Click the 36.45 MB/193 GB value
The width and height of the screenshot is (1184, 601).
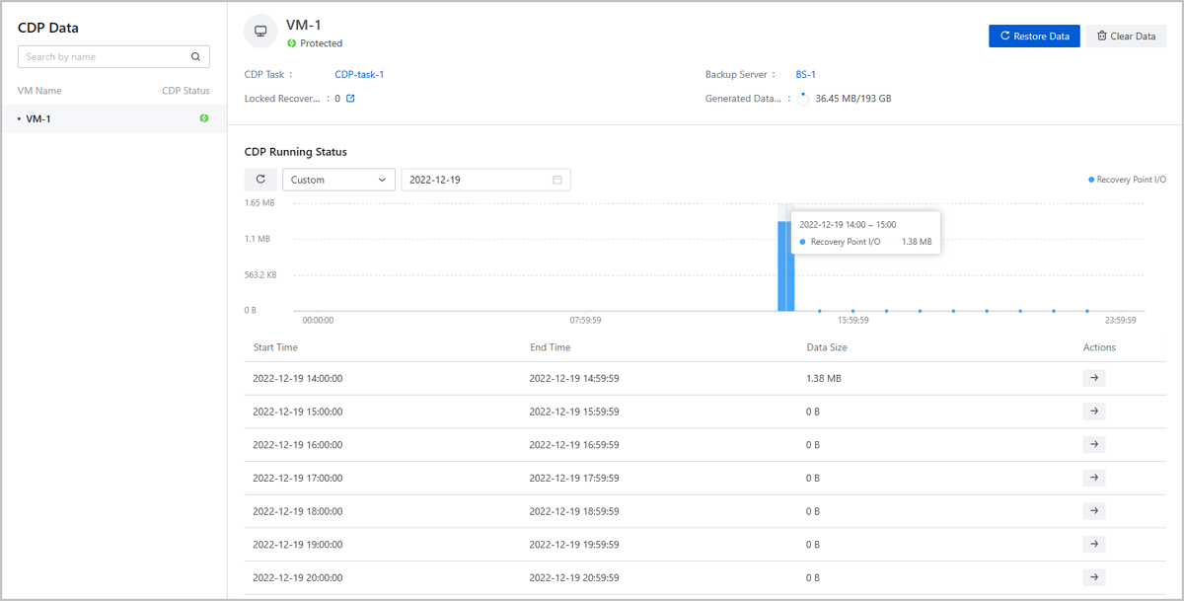[x=853, y=99]
